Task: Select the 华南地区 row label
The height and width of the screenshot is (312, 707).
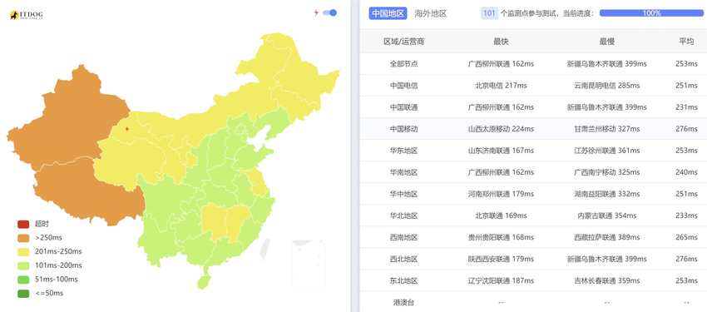Action: (404, 172)
